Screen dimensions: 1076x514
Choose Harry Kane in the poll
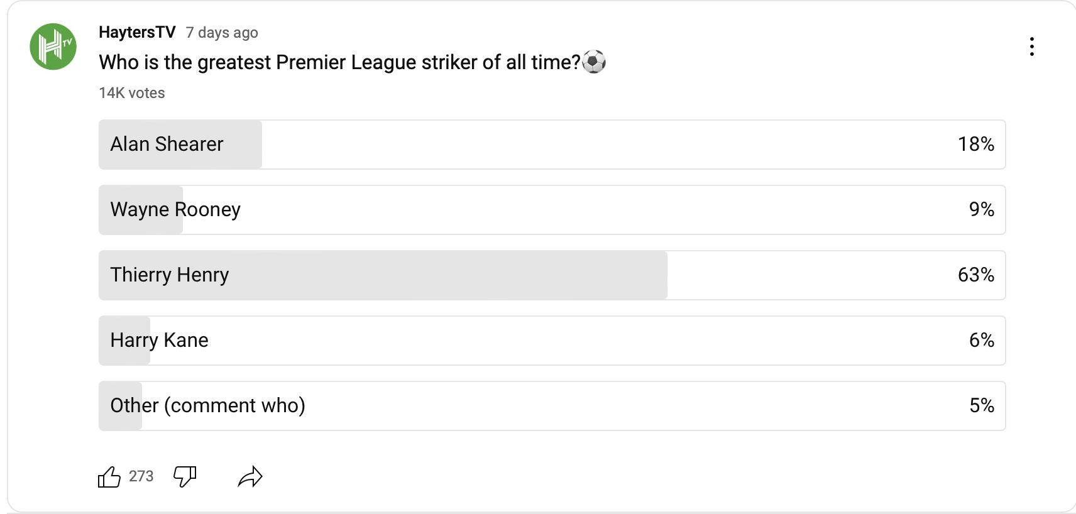[552, 341]
